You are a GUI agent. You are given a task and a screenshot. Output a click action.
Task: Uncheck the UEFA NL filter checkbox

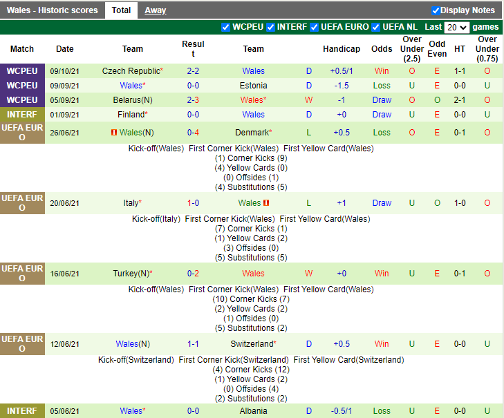coord(376,27)
